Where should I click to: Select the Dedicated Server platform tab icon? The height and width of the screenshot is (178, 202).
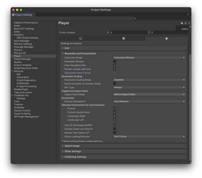pos(123,38)
